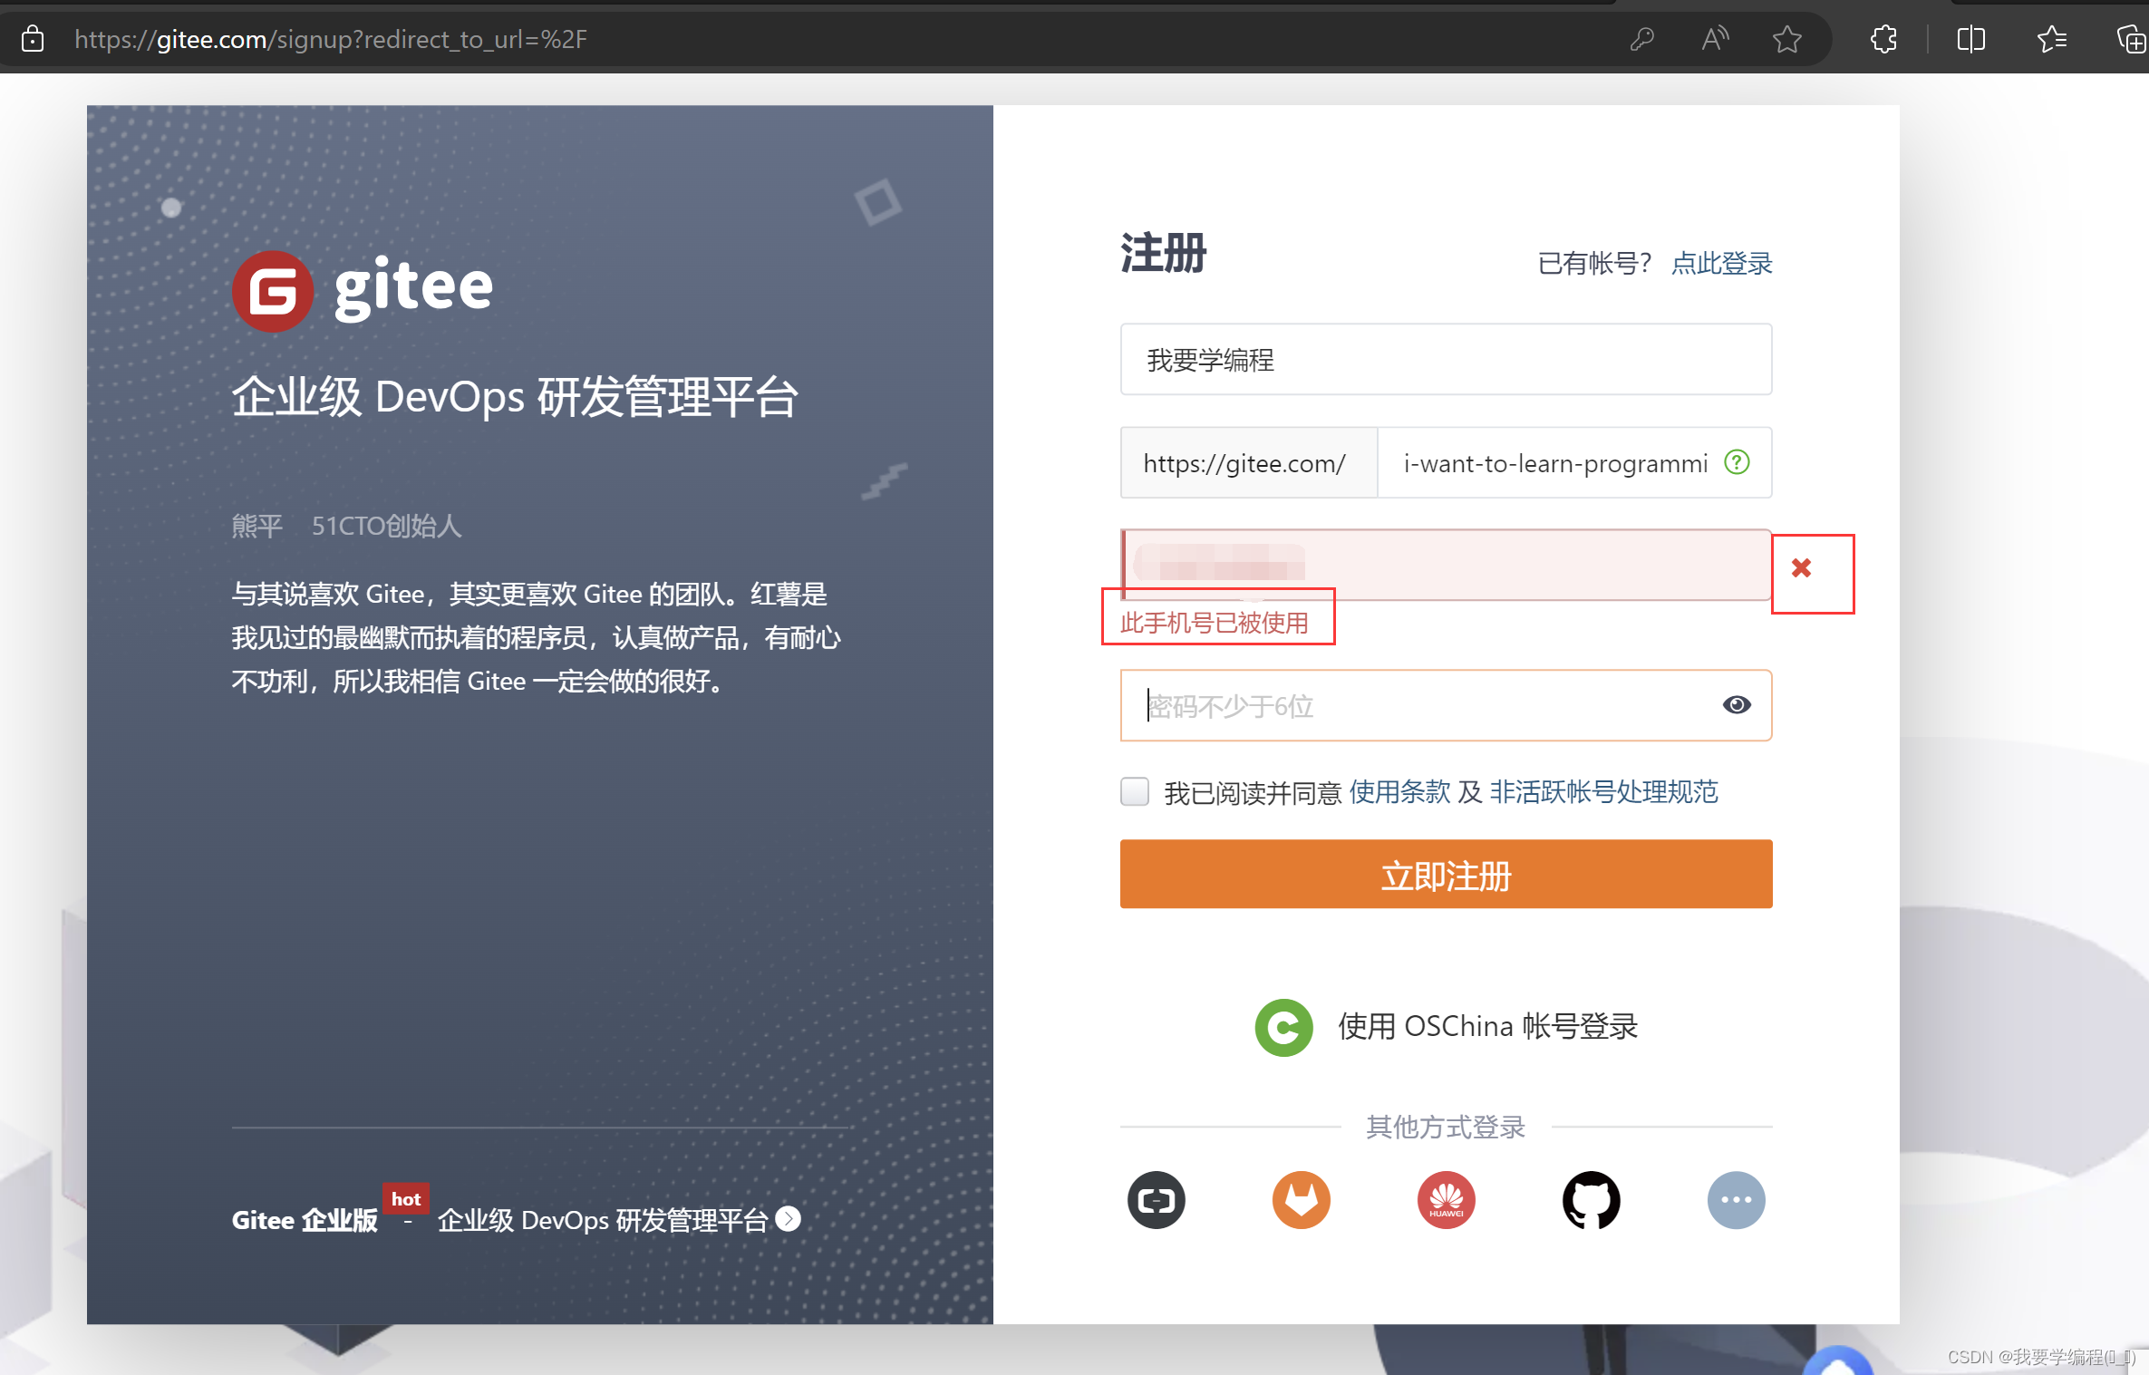The width and height of the screenshot is (2149, 1375).
Task: Click the green OSChina logo icon
Action: coord(1283,1027)
